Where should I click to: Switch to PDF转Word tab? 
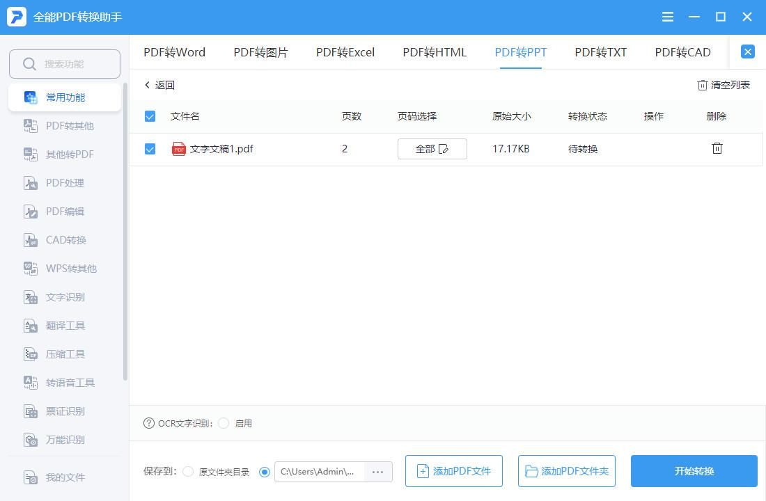click(x=174, y=52)
